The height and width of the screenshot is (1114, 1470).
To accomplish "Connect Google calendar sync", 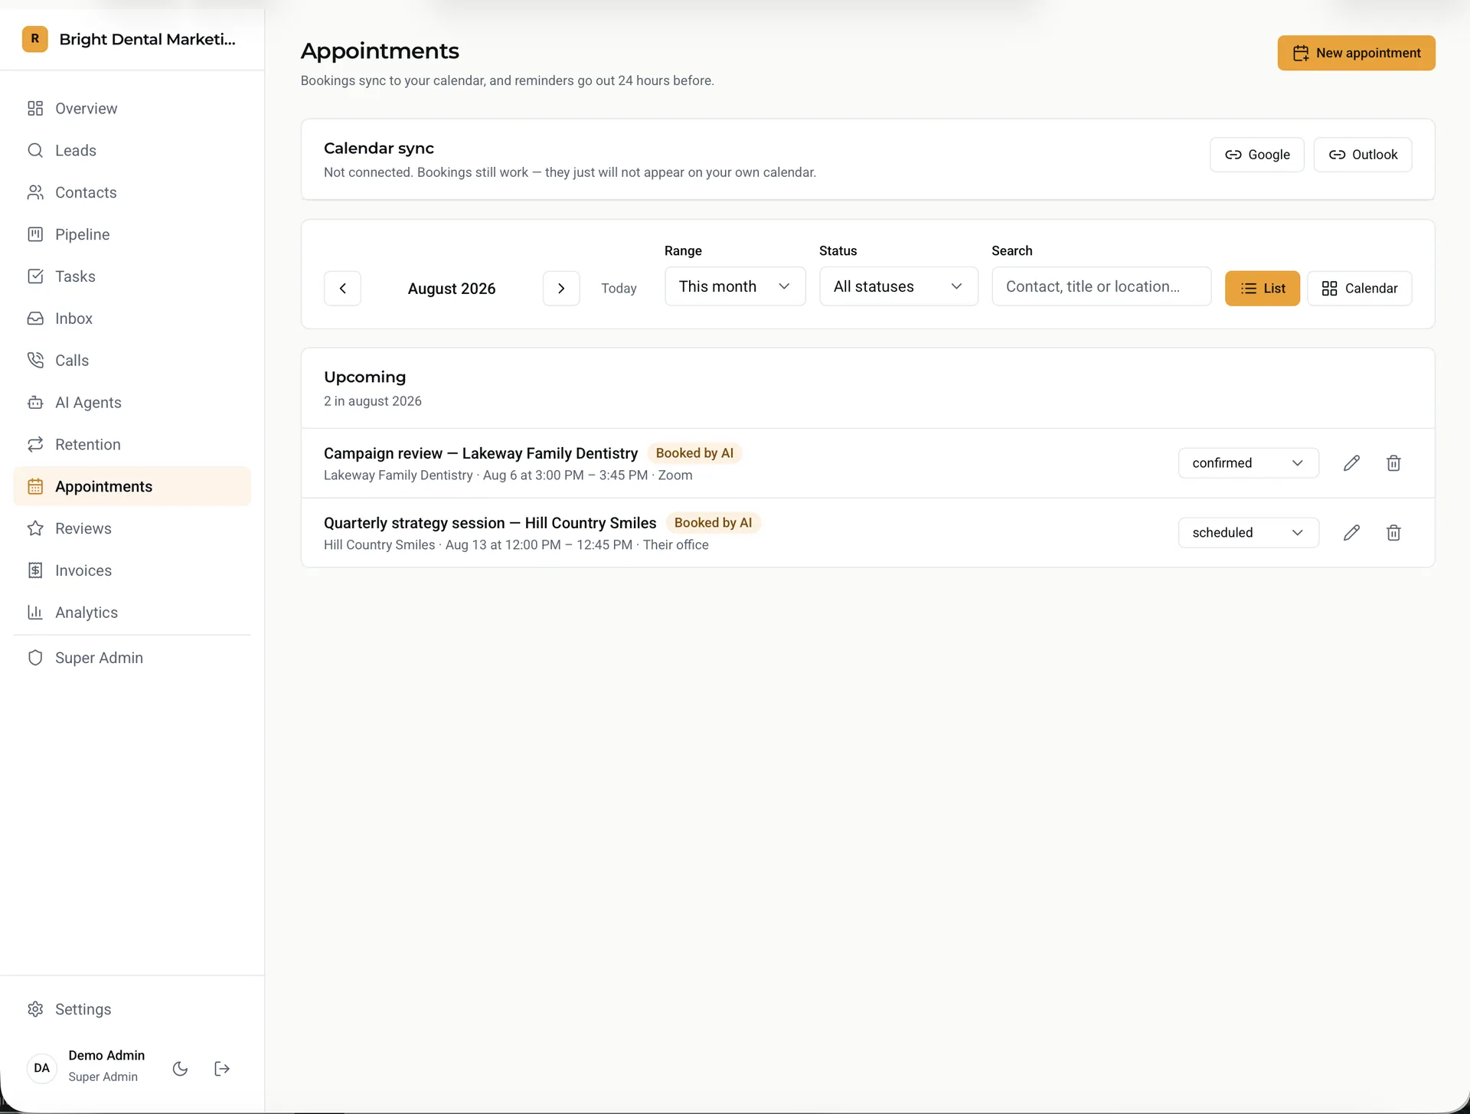I will 1256,155.
